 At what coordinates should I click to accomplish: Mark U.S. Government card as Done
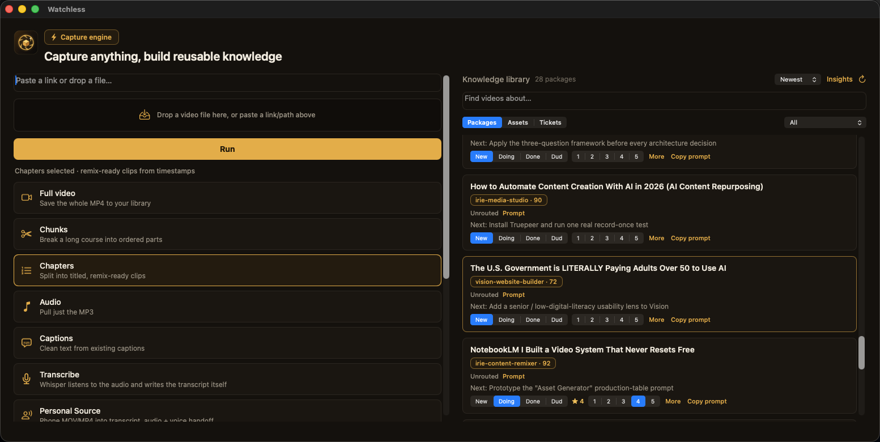pos(533,320)
